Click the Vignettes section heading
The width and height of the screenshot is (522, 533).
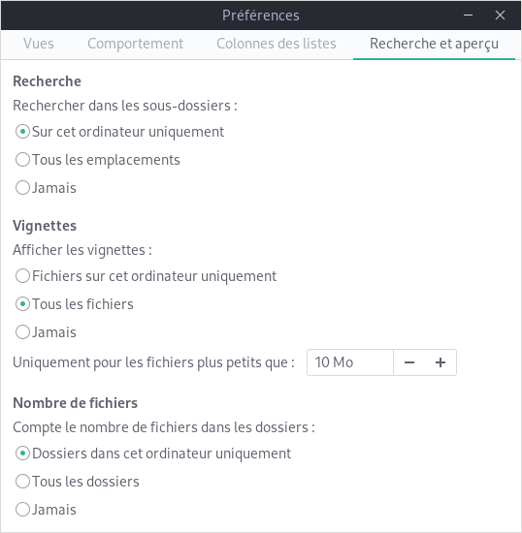coord(45,226)
